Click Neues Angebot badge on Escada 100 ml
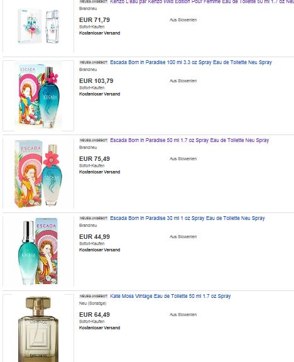 (94, 62)
